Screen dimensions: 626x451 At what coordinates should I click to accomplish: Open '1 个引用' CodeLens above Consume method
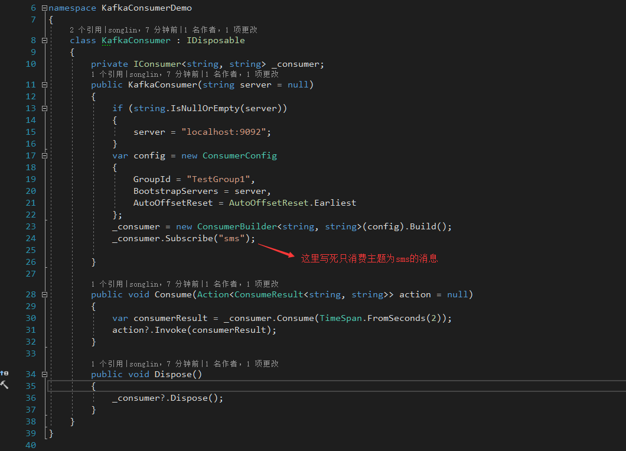(107, 284)
